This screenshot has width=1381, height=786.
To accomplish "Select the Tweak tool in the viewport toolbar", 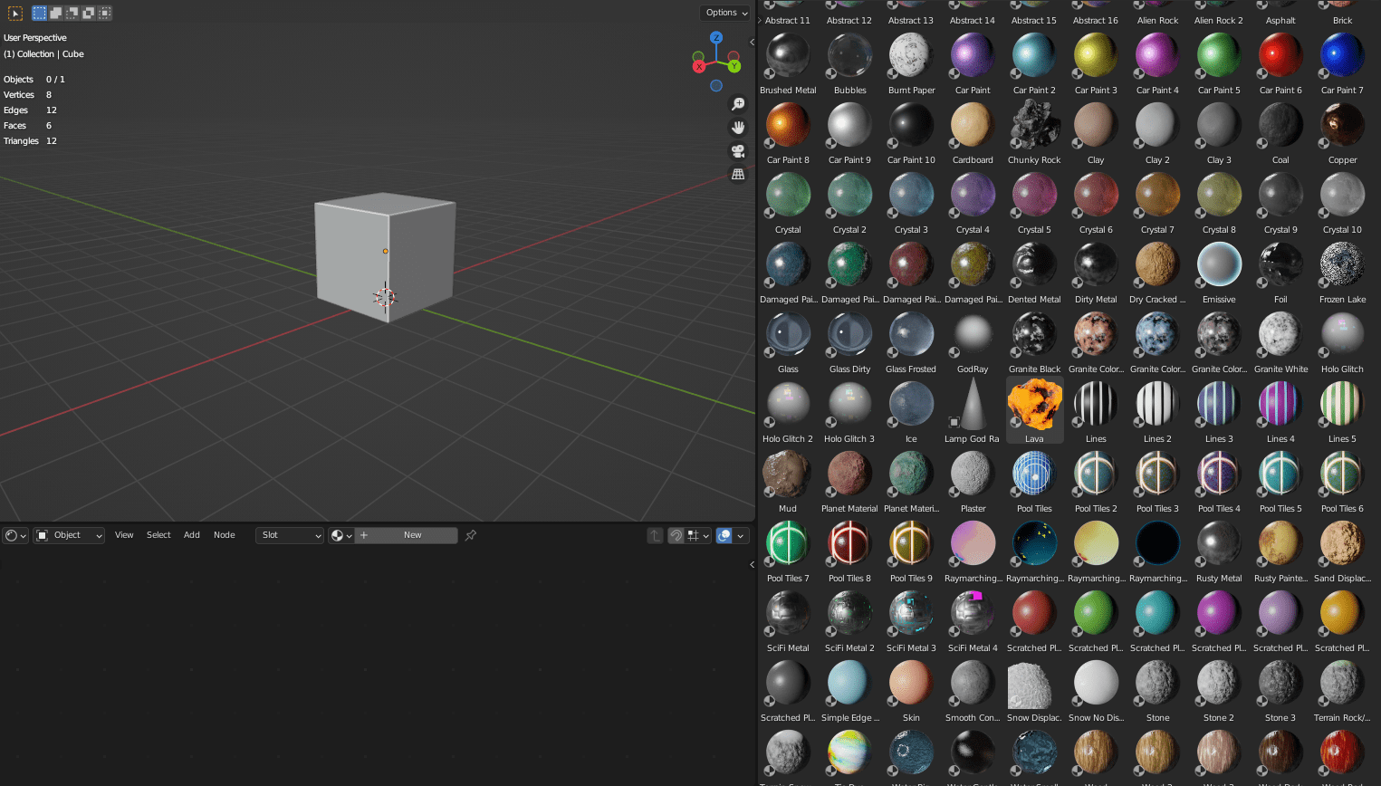I will tap(15, 14).
